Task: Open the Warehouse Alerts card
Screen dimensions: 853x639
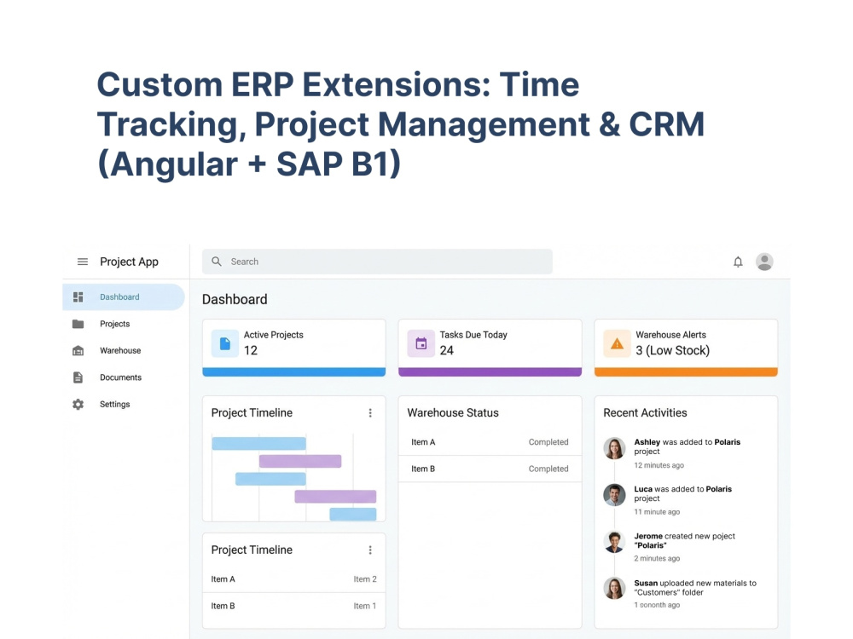Action: 686,348
